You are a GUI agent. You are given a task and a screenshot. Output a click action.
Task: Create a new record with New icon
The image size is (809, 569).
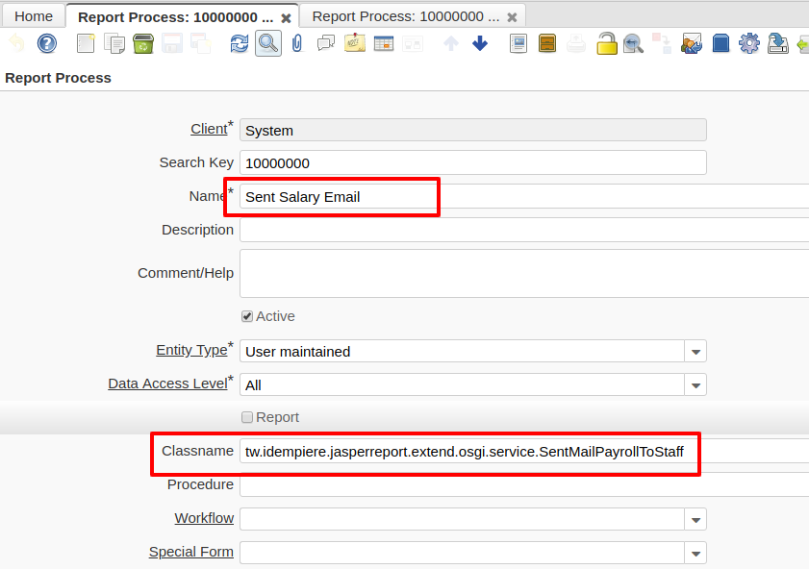click(x=86, y=43)
